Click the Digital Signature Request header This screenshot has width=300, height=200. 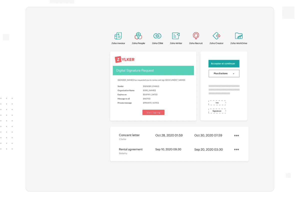pyautogui.click(x=153, y=70)
